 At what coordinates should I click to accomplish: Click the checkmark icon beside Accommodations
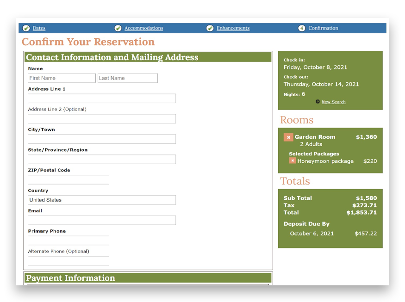(x=118, y=28)
